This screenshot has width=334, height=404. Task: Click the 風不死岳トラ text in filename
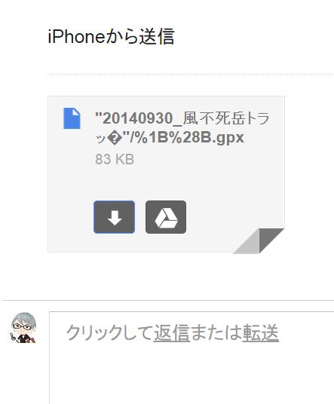click(x=226, y=118)
